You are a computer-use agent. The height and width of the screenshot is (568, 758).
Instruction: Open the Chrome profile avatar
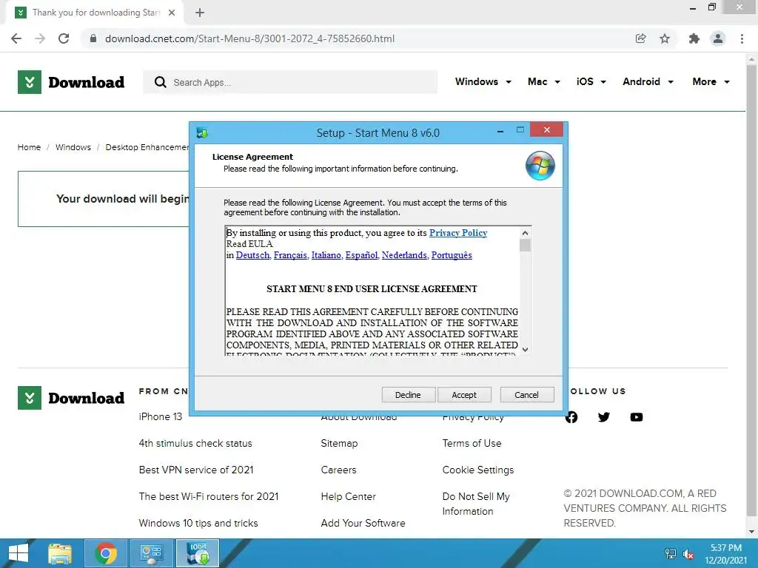tap(718, 38)
